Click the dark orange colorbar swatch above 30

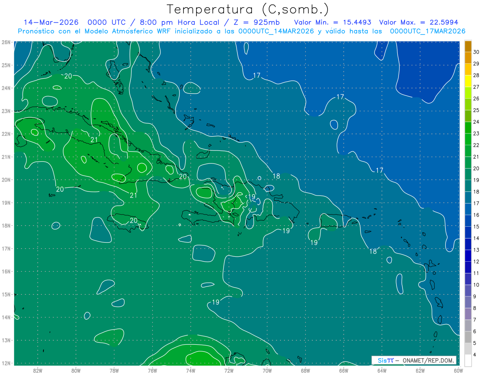[468, 46]
